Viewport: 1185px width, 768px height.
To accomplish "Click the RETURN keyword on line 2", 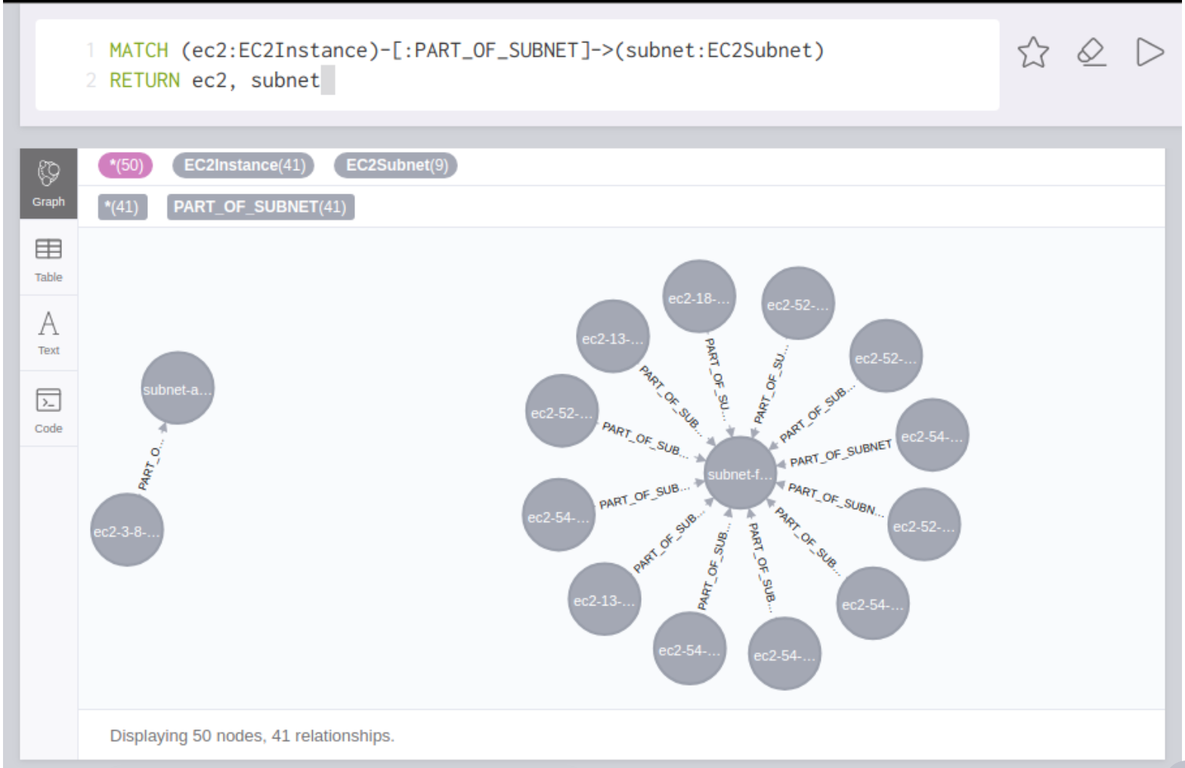I will coord(144,80).
